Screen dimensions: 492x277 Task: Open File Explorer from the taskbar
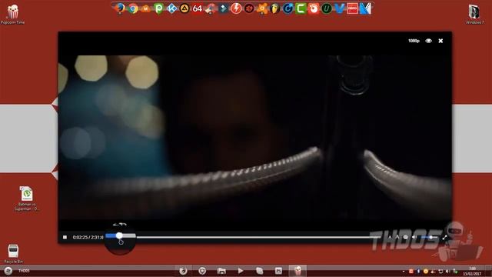[x=221, y=271]
